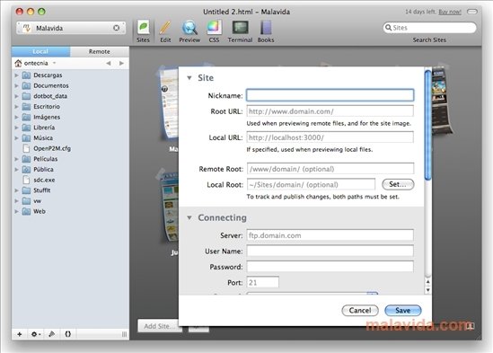This screenshot has height=353, width=493.
Task: Select the OpenP2M.cfg file
Action: pyautogui.click(x=52, y=148)
